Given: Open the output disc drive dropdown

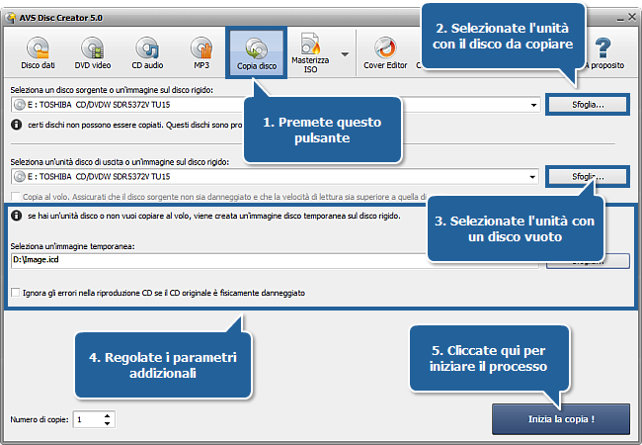Looking at the screenshot, I should coord(532,177).
